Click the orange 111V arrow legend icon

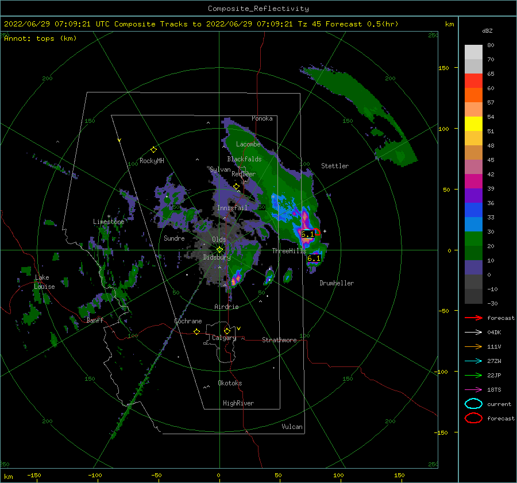(x=473, y=346)
